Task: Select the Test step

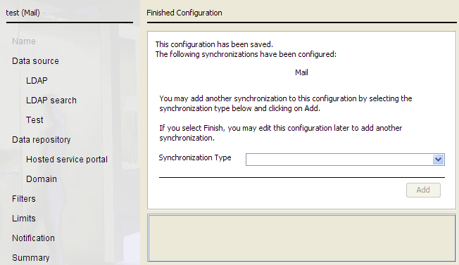Action: point(34,120)
